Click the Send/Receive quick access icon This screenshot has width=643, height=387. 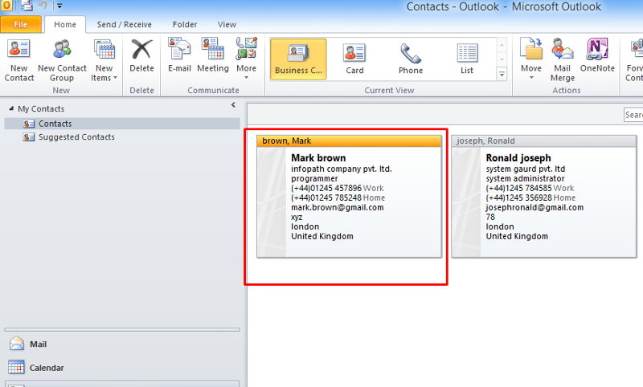pyautogui.click(x=26, y=6)
